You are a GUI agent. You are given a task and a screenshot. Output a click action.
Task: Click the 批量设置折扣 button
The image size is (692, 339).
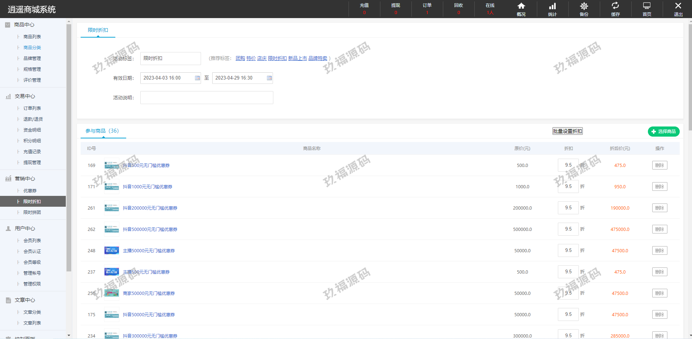click(567, 131)
